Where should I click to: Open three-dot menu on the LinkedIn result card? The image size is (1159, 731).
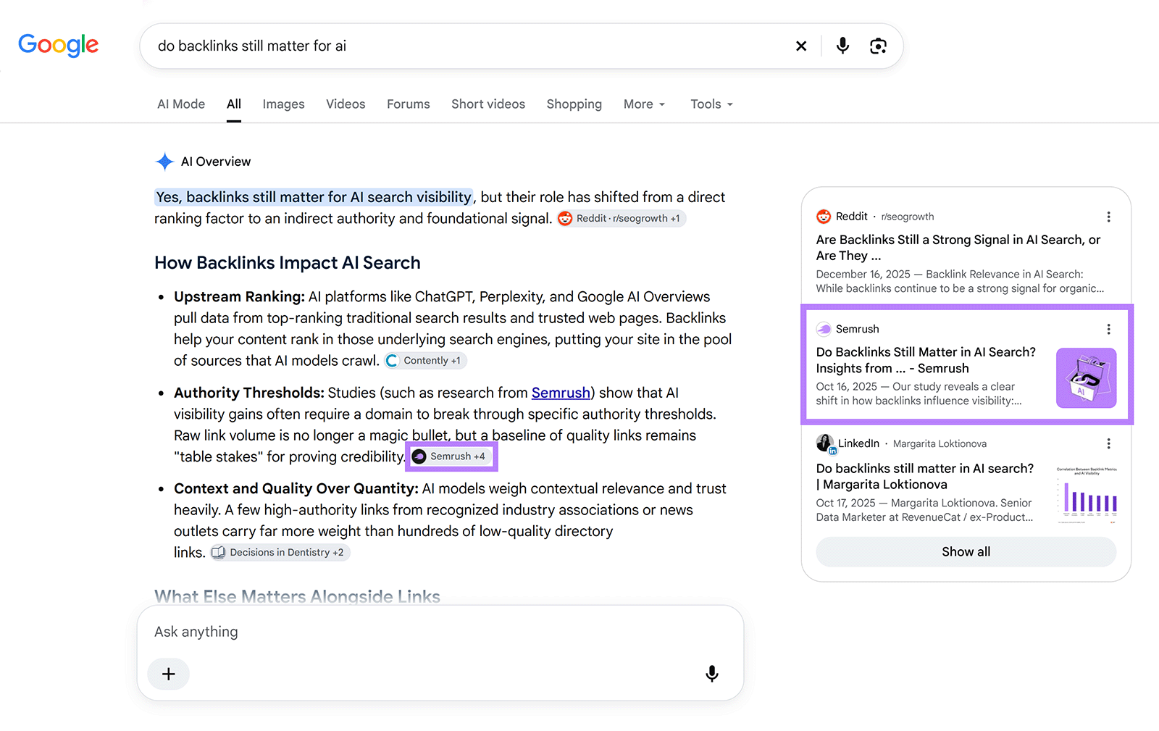pos(1108,443)
